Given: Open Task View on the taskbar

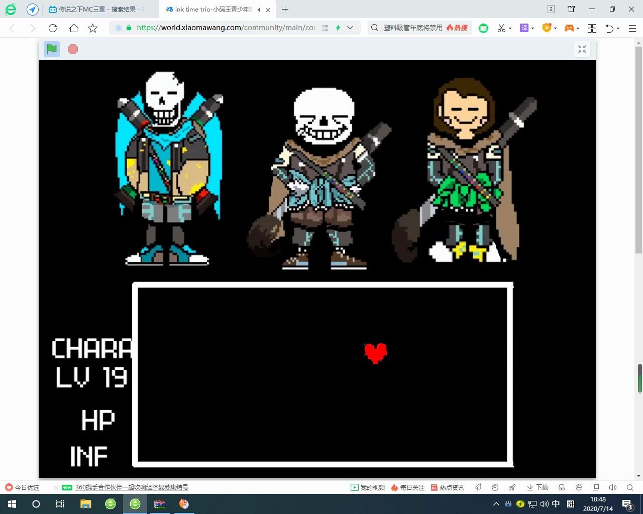Looking at the screenshot, I should coord(60,504).
